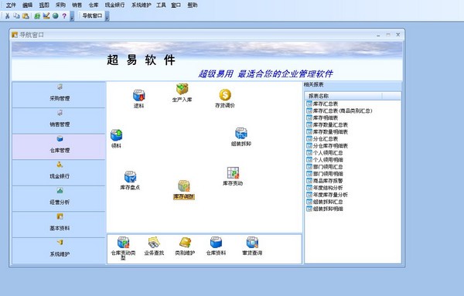464x296 pixels.
Task: Open the 类别维护 book icon
Action: coord(185,243)
